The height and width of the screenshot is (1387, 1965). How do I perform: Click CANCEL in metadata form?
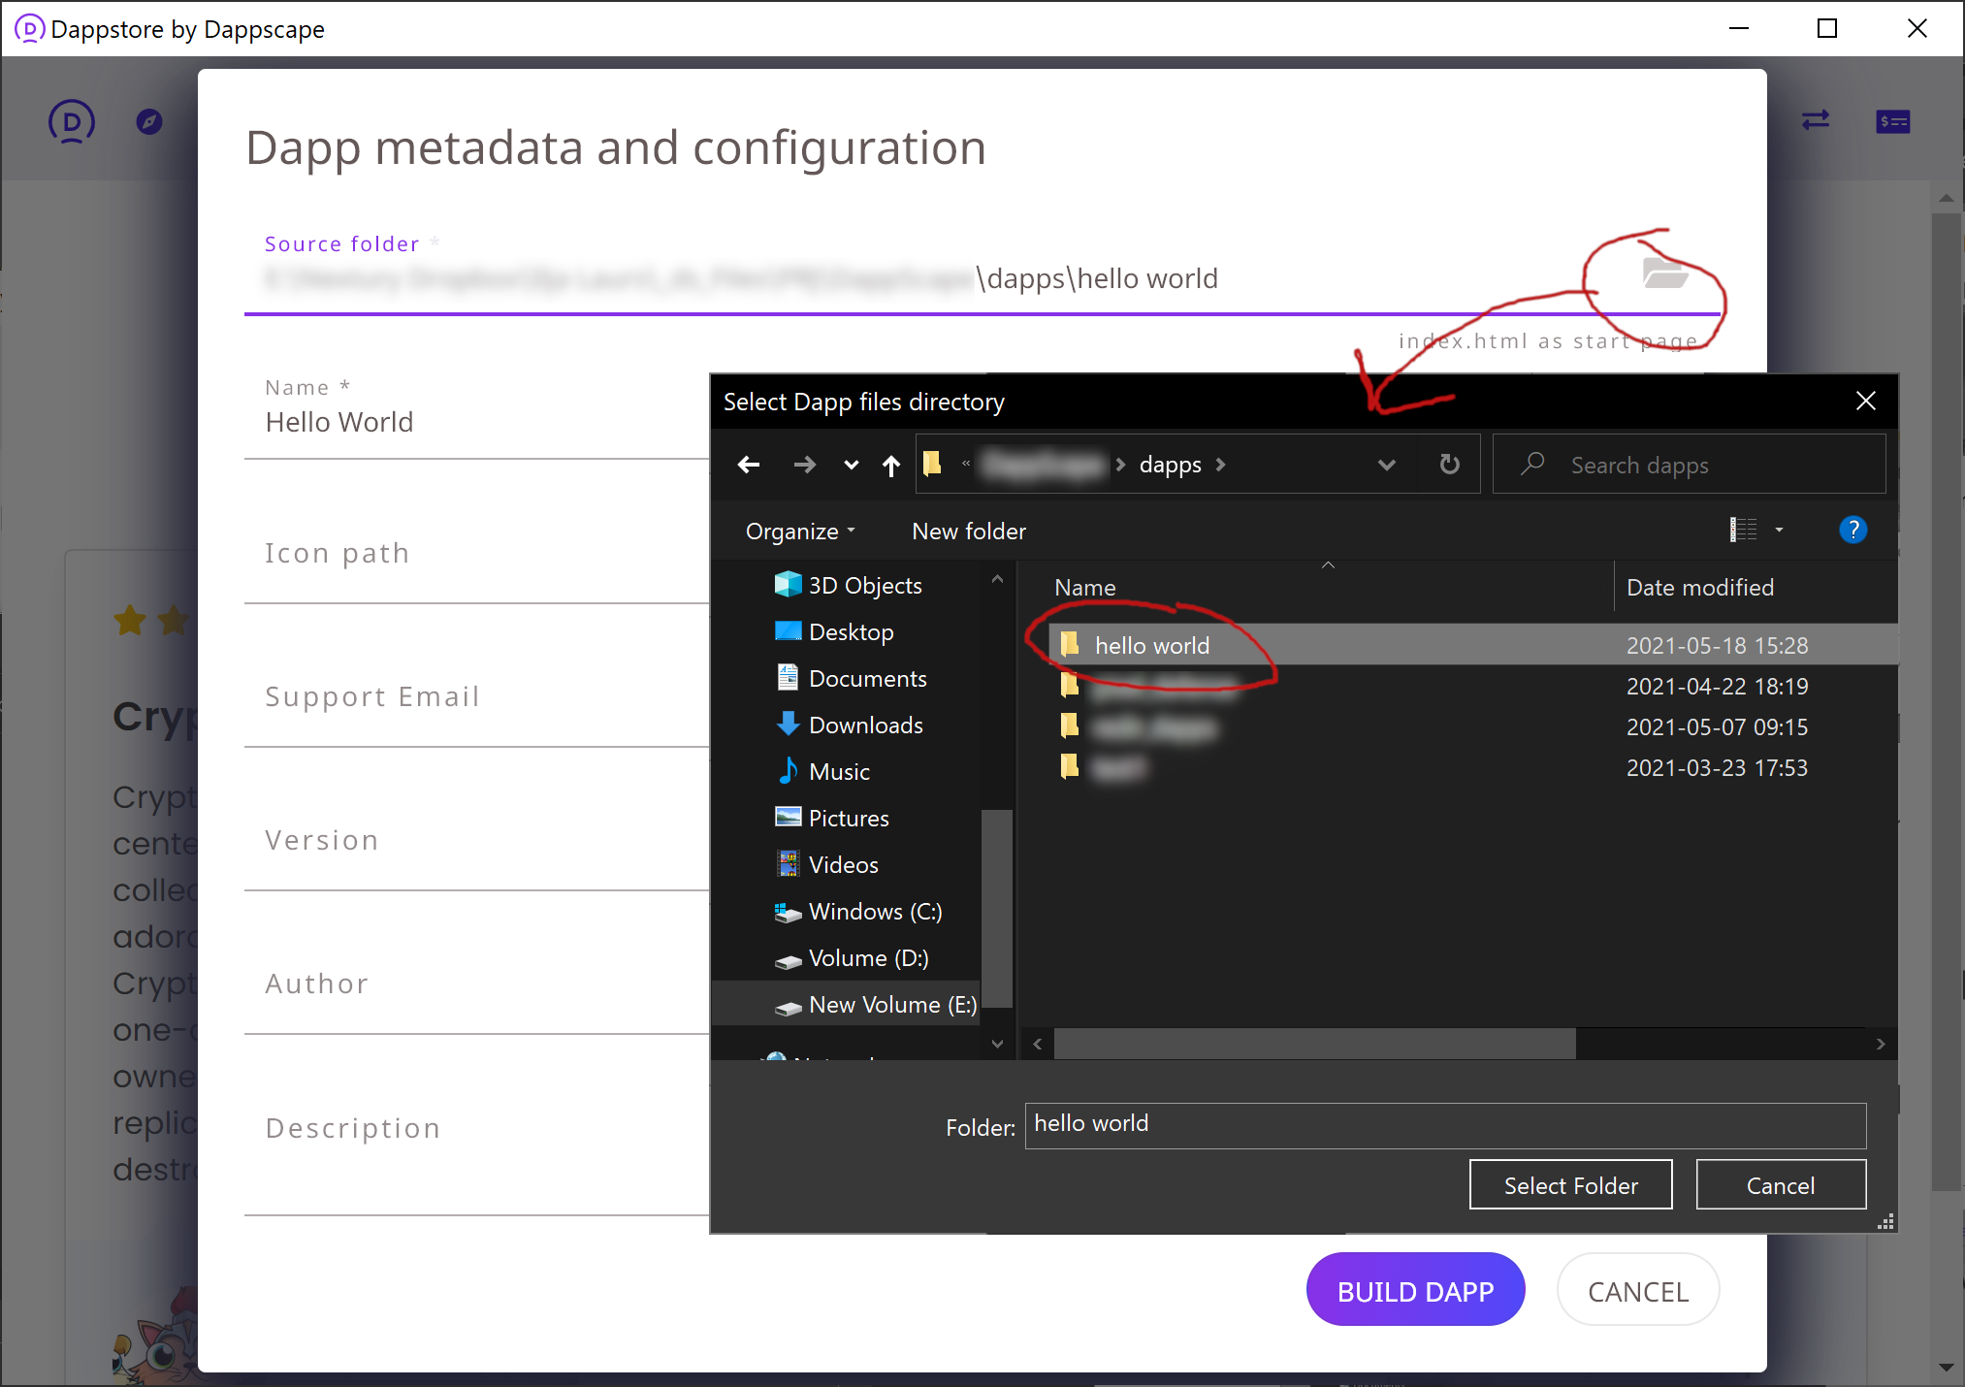(1638, 1291)
